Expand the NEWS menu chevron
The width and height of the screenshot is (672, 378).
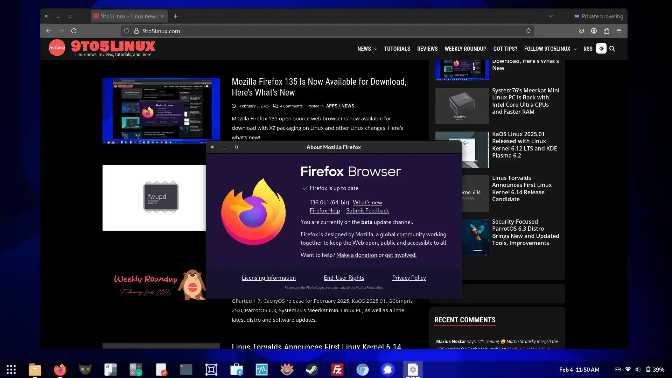coord(376,49)
